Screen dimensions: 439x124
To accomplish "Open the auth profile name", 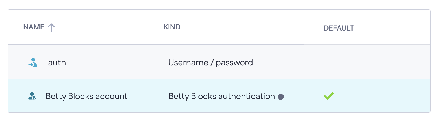I will pos(57,62).
